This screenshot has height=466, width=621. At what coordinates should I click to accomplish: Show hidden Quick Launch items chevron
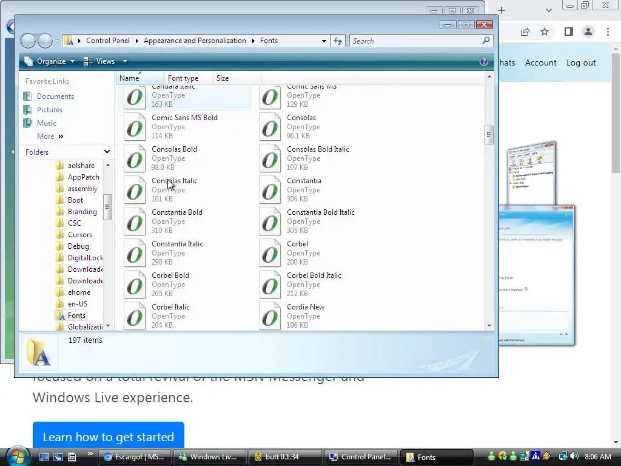coord(90,454)
